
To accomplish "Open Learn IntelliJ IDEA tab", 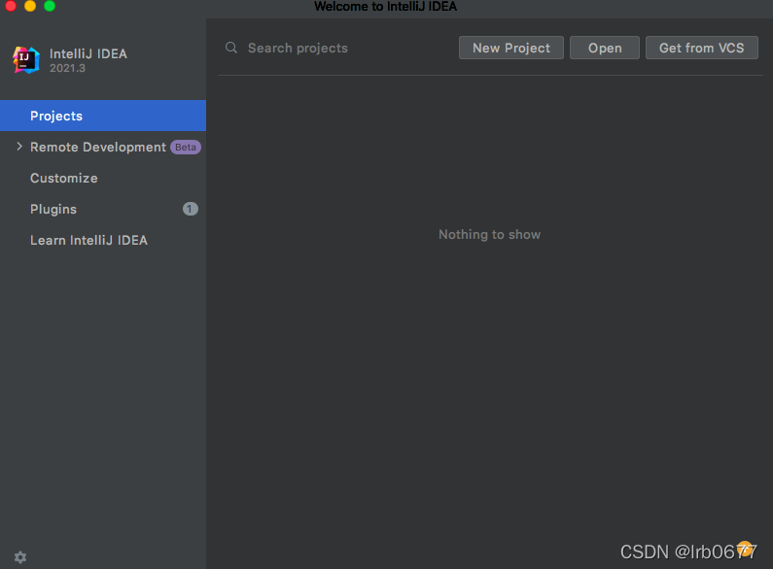I will [x=103, y=240].
